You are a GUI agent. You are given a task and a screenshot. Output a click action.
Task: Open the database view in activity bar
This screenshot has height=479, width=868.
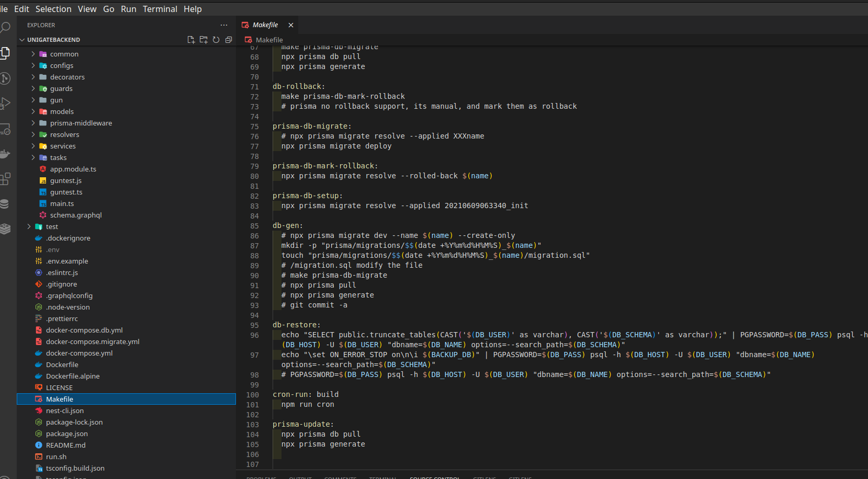click(x=5, y=204)
